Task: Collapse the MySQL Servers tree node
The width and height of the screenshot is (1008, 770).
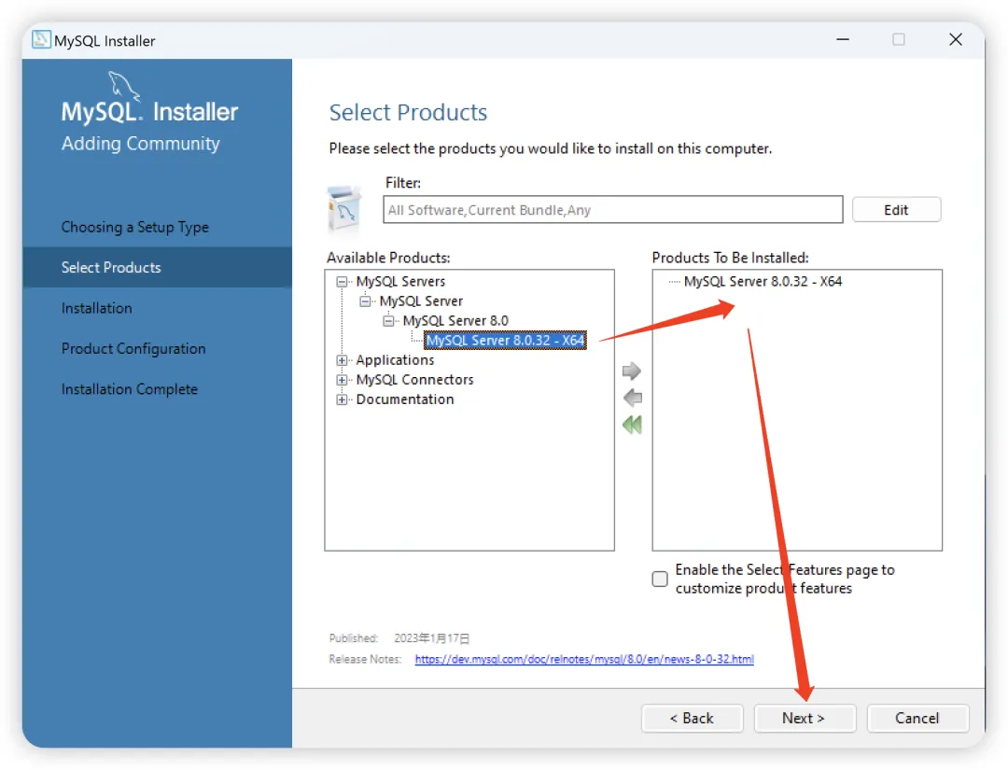Action: click(x=342, y=282)
